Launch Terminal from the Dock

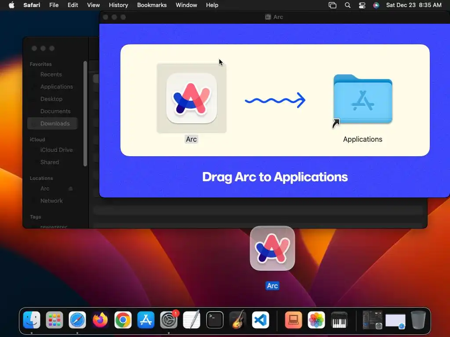pos(214,319)
